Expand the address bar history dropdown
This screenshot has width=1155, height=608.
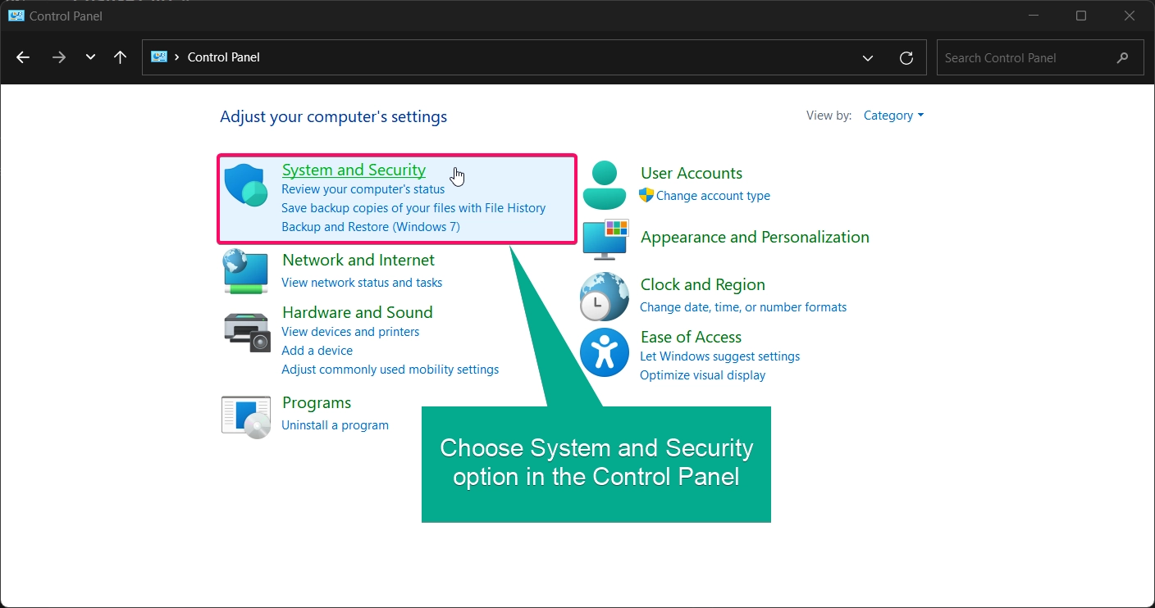point(868,57)
